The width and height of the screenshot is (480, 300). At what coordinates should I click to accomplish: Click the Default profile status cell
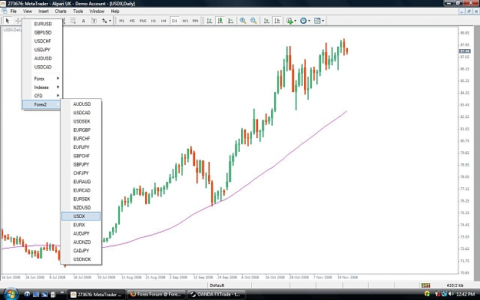[229, 285]
